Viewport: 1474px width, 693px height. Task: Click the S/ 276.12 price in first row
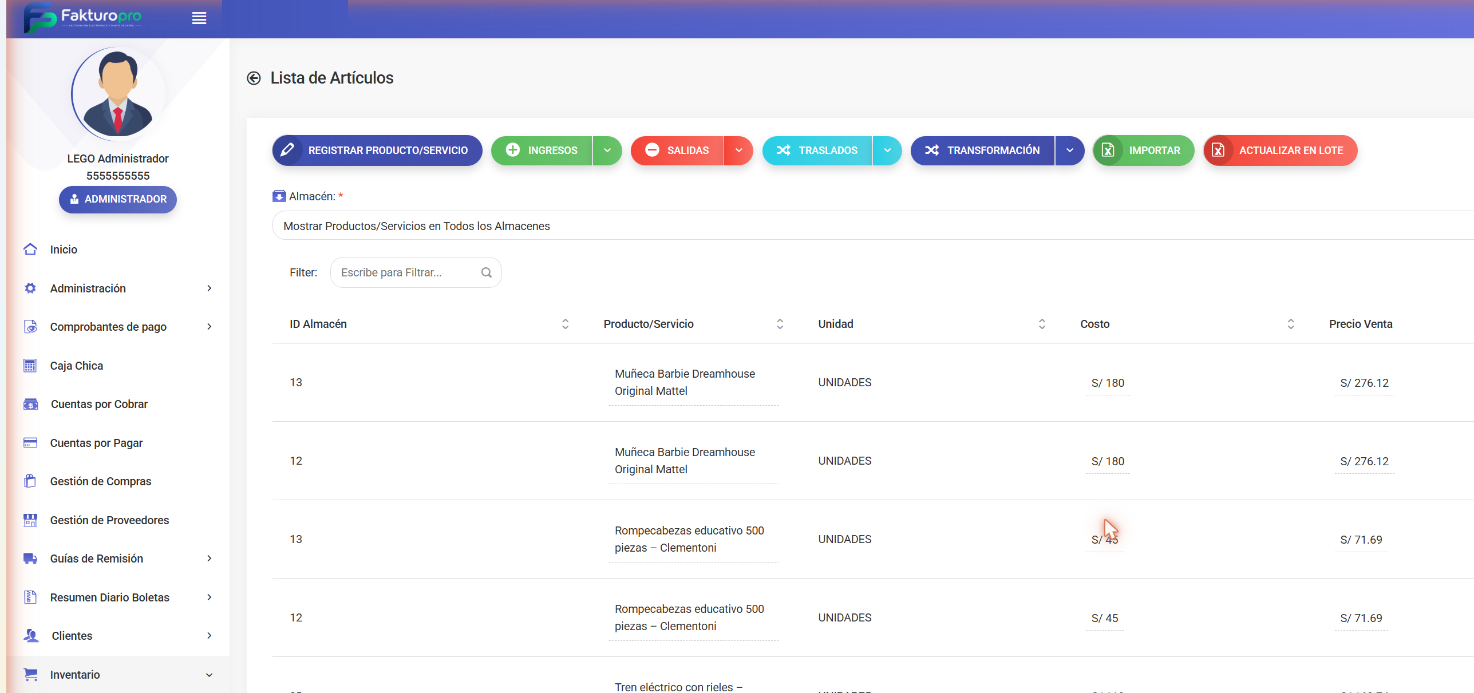click(x=1364, y=383)
